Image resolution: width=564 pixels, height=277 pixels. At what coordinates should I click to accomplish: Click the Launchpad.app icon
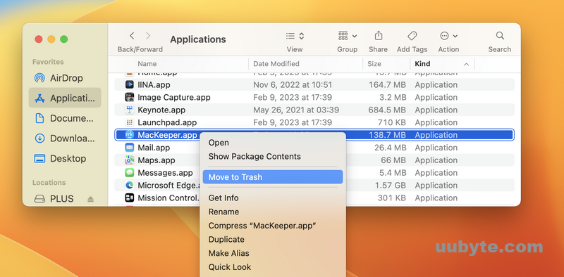click(x=130, y=122)
